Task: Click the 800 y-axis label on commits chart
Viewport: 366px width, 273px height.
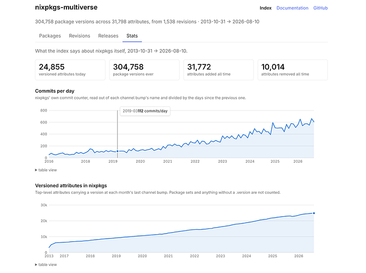Action: (x=44, y=110)
